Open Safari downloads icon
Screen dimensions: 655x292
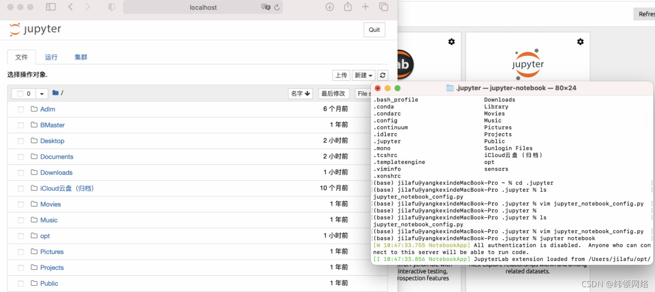(x=330, y=7)
